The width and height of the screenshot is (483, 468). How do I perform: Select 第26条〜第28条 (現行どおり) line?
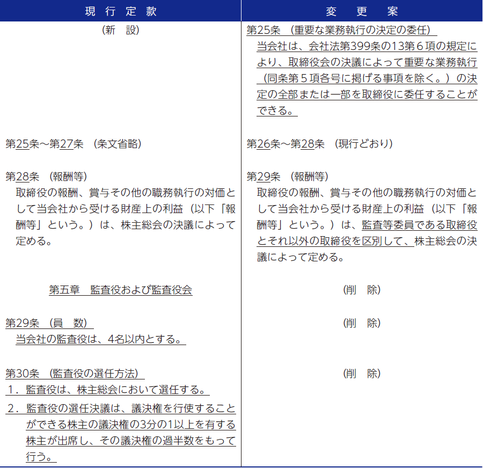319,144
